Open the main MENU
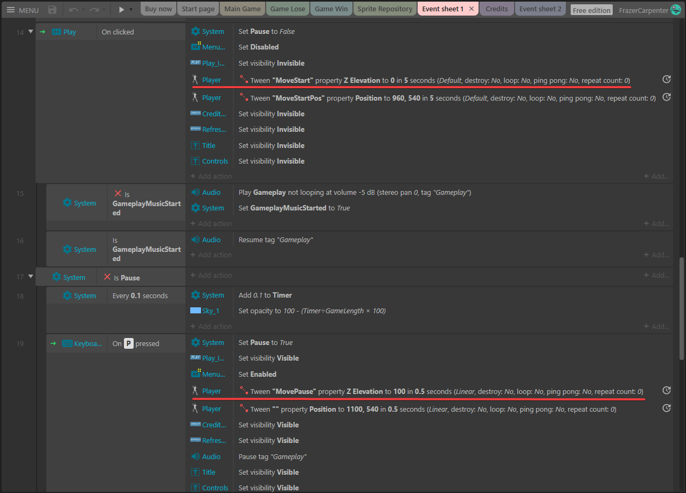 (23, 10)
